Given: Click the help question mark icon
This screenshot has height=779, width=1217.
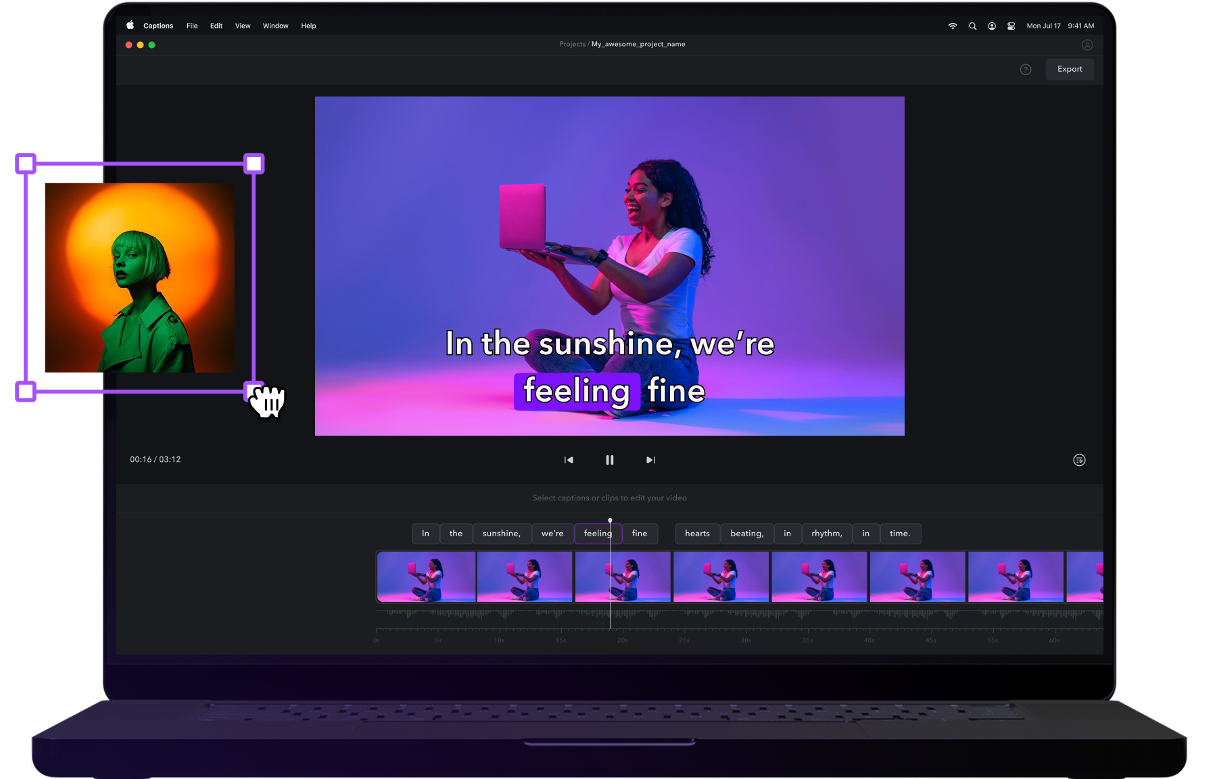Looking at the screenshot, I should pos(1026,70).
